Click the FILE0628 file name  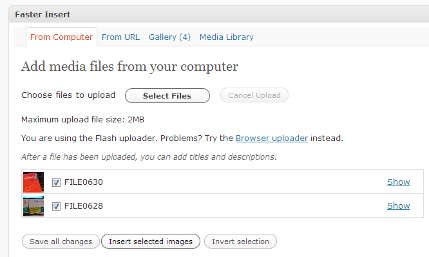84,206
